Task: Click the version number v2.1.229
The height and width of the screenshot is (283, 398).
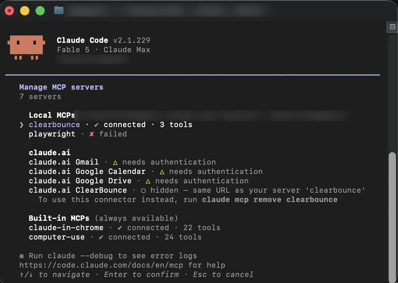Action: [x=132, y=40]
